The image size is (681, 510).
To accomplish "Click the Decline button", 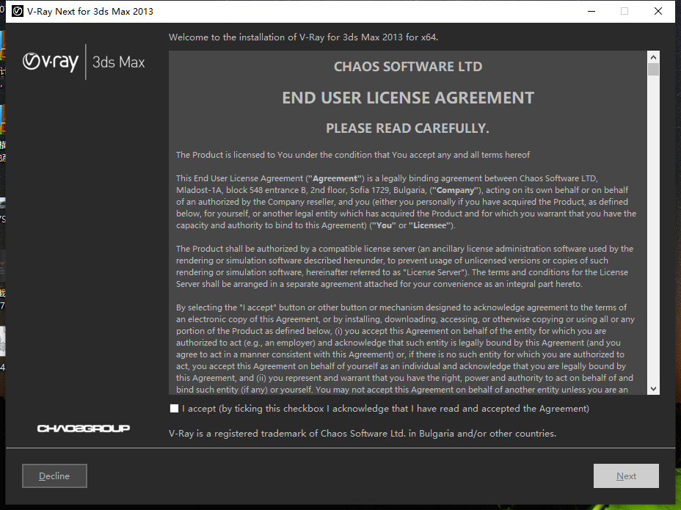I will tap(55, 476).
